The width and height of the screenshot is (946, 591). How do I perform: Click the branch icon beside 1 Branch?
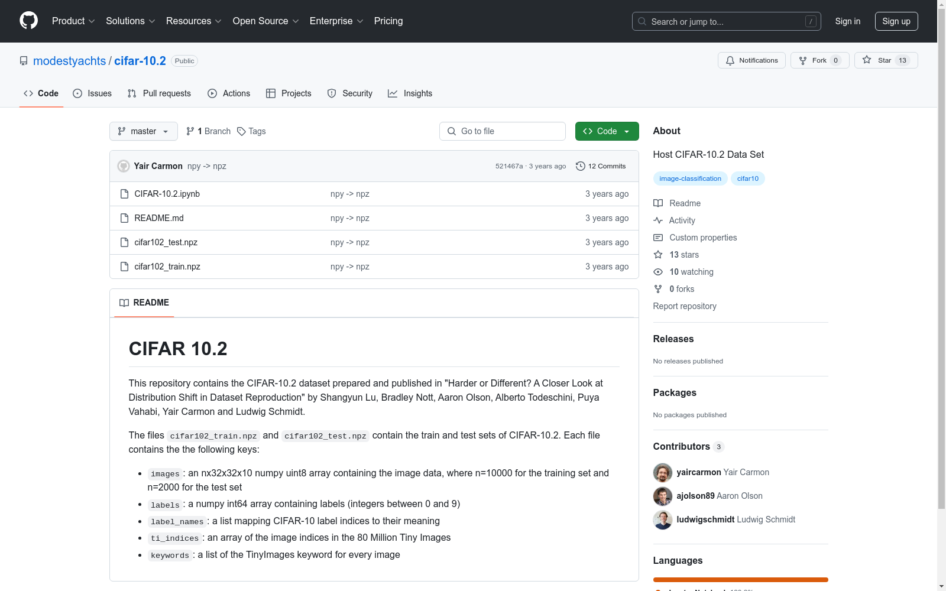coord(190,131)
